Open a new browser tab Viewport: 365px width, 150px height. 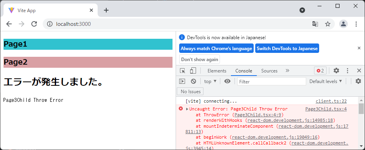pos(106,10)
